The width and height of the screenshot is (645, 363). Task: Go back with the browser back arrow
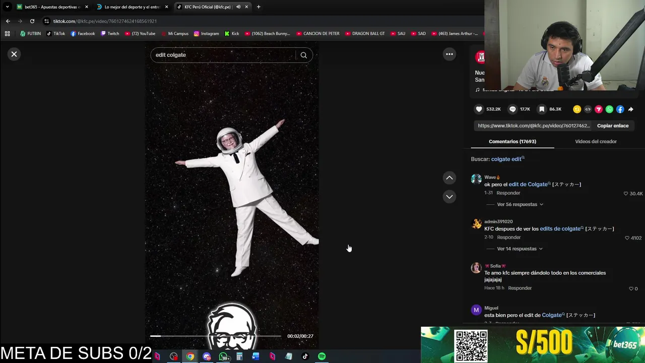click(x=8, y=21)
